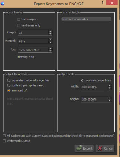120x157 pixels.
Task: Enable the batch export checkbox
Action: pos(19,20)
